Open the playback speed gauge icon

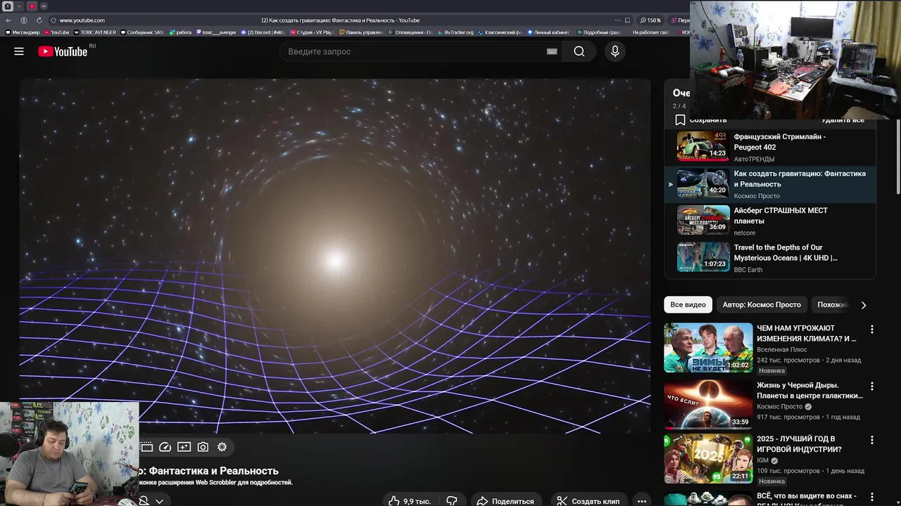click(x=165, y=447)
